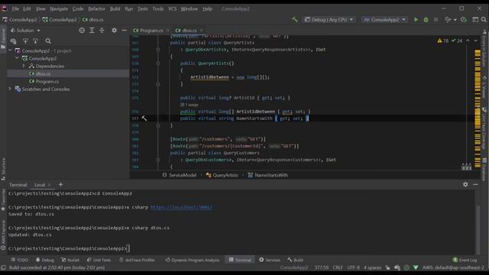Open the TODO tool window

click(19, 260)
